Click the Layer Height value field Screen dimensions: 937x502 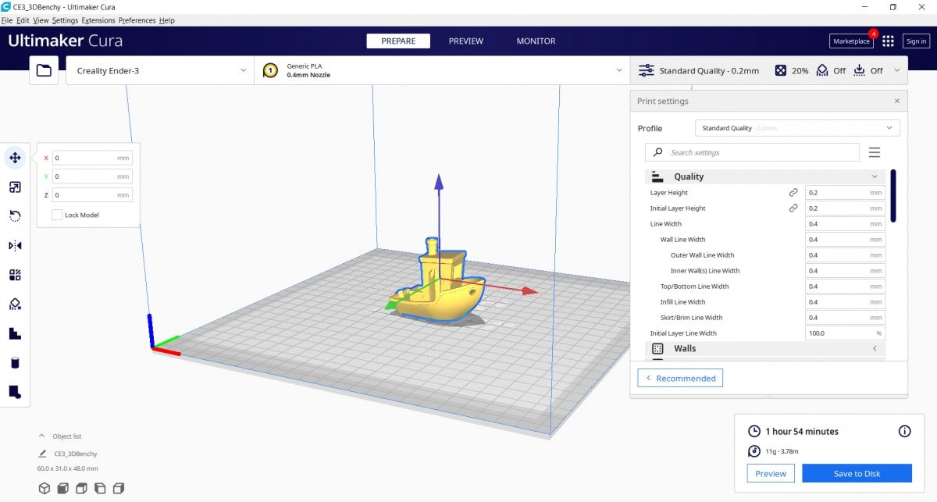[845, 192]
